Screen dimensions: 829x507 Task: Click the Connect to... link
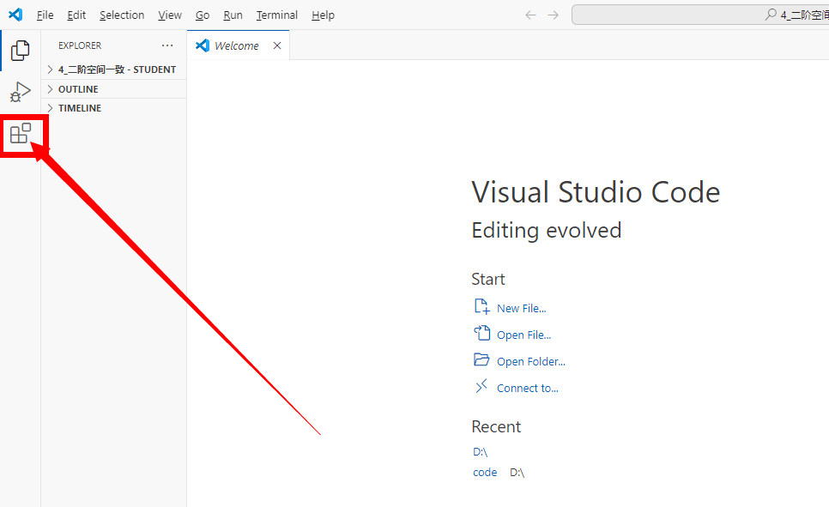coord(528,388)
